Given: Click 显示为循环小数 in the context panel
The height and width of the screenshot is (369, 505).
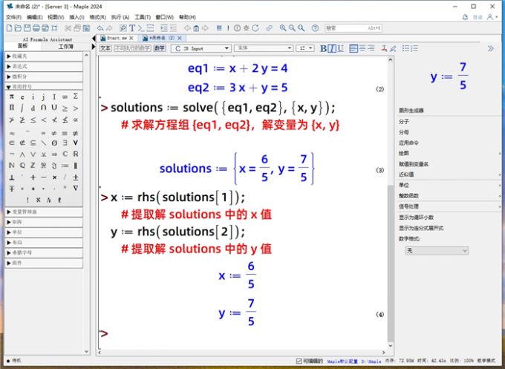Looking at the screenshot, I should click(x=420, y=218).
